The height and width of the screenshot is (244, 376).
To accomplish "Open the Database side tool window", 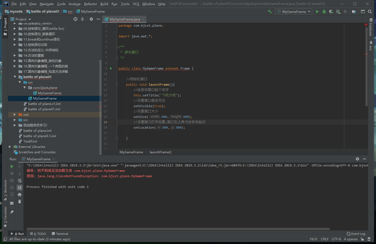I will [x=371, y=27].
